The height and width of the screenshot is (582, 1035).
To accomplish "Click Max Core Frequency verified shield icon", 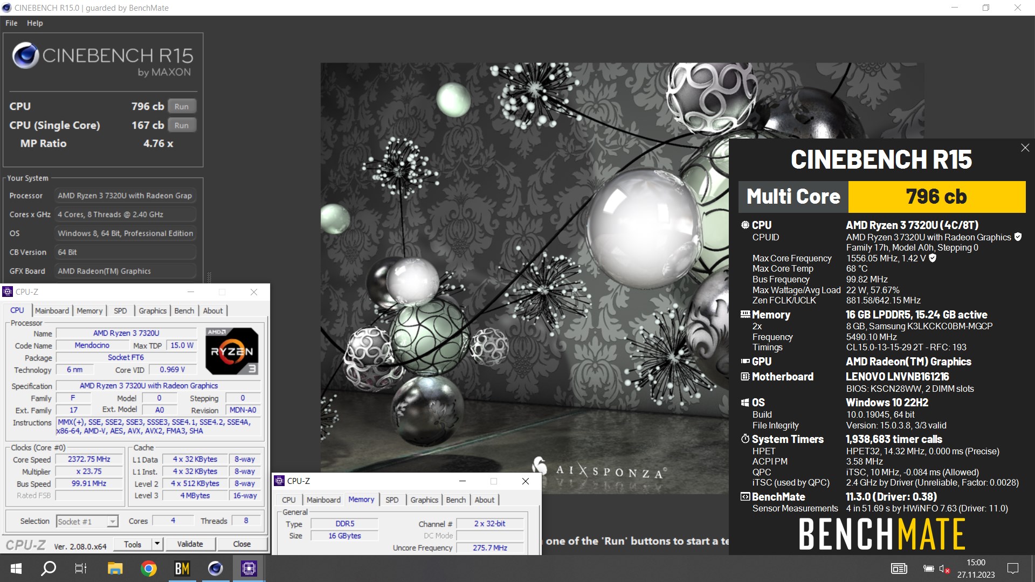I will 933,258.
